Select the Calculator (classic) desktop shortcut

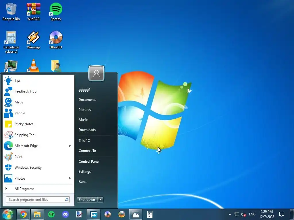point(11,42)
